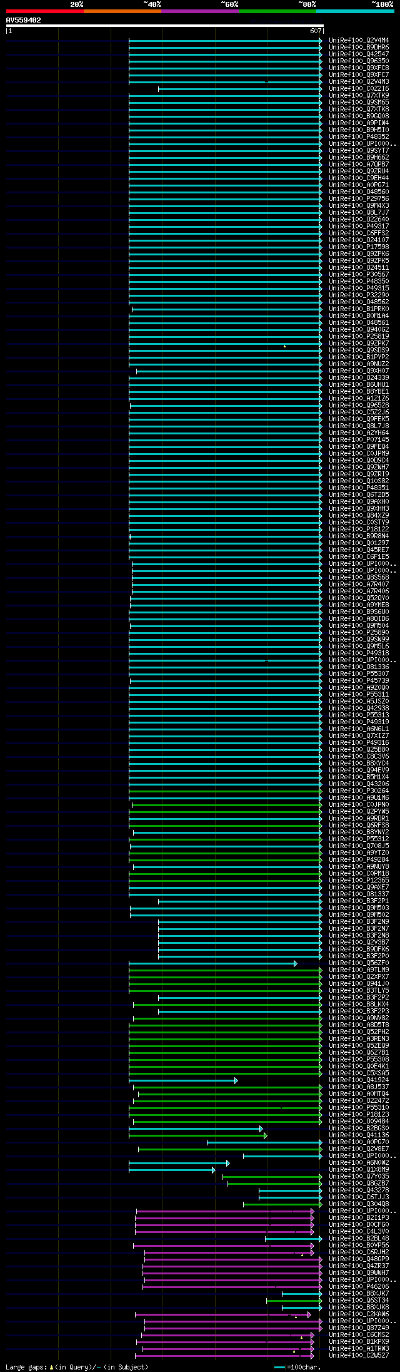
Task: Click the short cyan bar of Q56ZF0
Action: click(x=212, y=963)
